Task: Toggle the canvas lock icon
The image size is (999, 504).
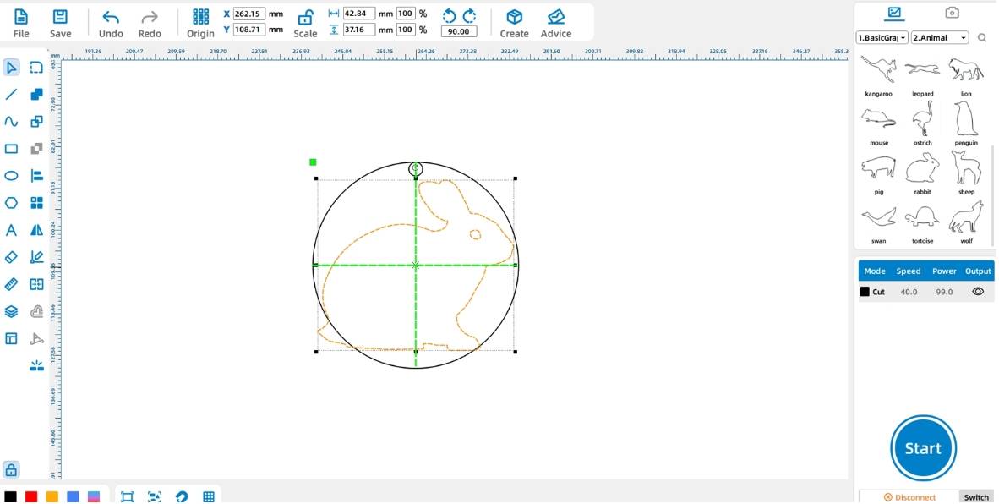Action: 12,470
